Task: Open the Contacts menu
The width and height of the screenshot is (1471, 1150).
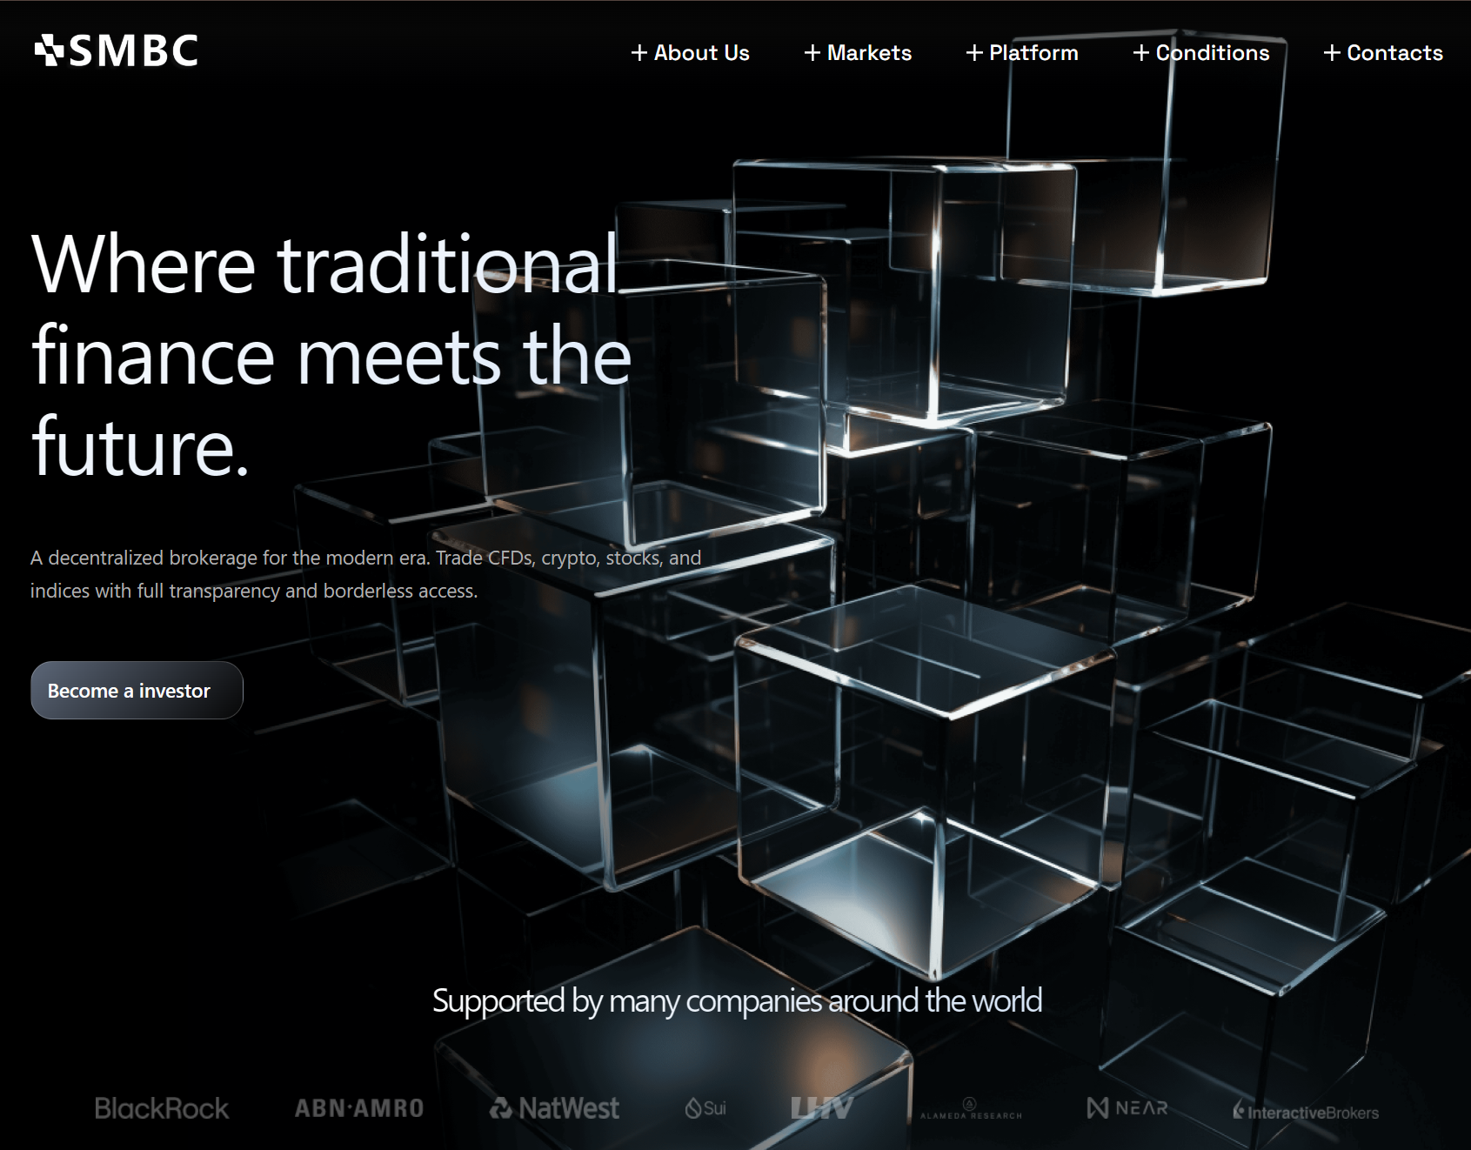Action: coord(1383,53)
